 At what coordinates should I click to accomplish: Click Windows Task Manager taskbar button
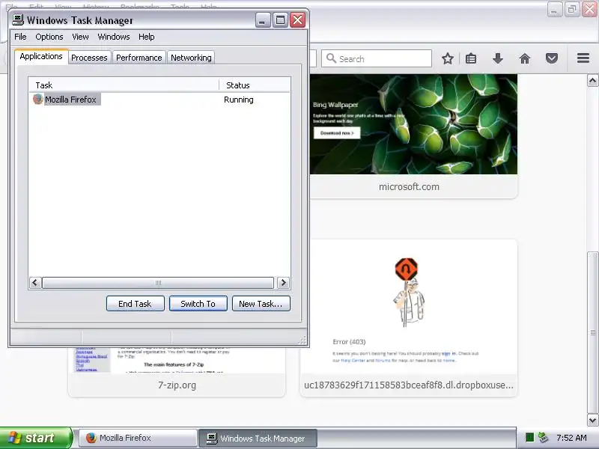point(258,439)
